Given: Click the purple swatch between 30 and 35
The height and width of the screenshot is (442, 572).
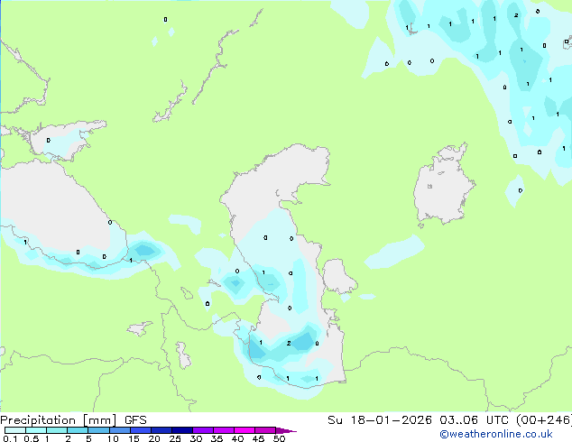Looking at the screenshot, I should (203, 430).
